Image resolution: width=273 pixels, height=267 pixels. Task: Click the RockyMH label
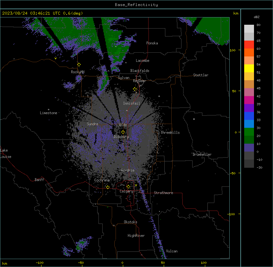[x=78, y=72]
